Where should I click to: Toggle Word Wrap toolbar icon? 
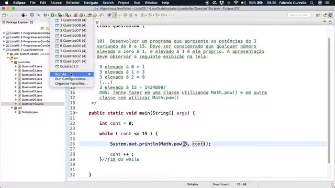126,15
